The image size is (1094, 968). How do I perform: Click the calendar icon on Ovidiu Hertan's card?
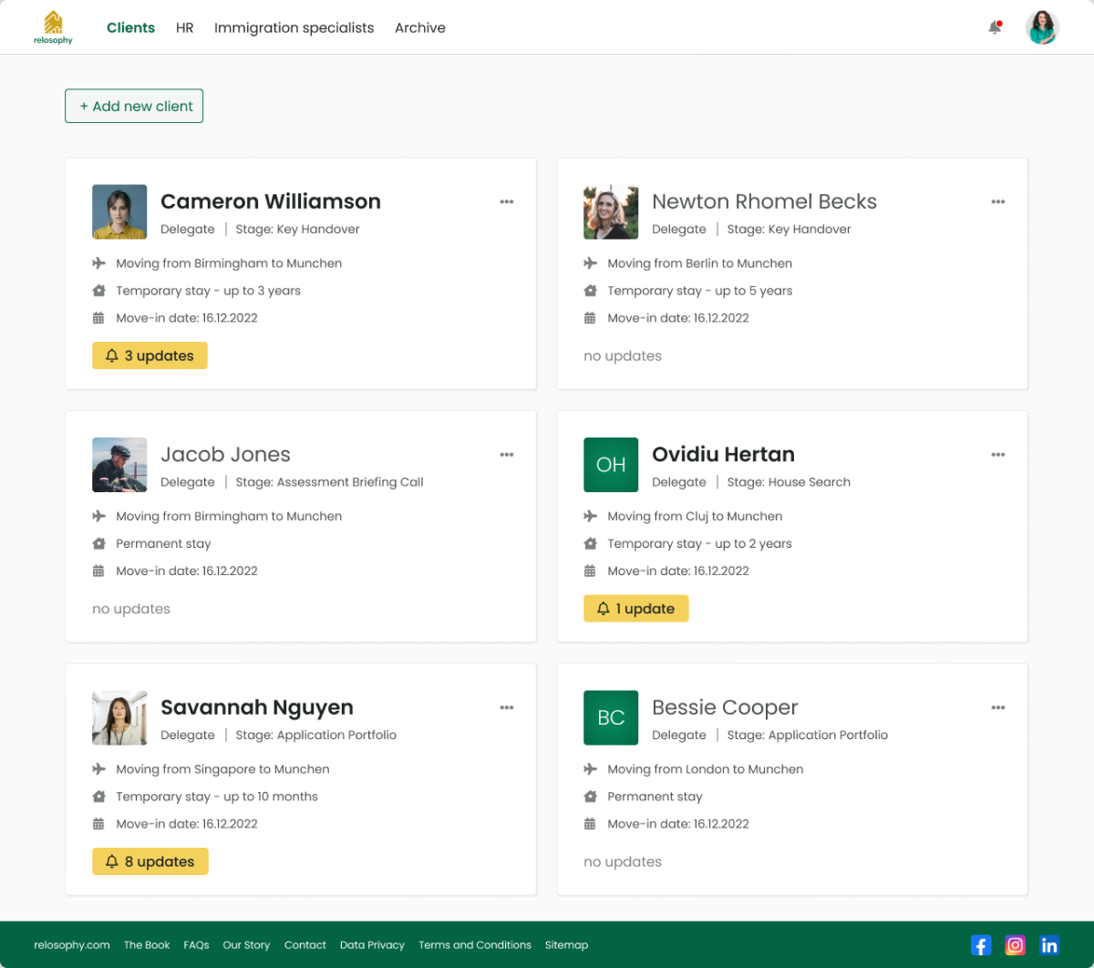590,572
